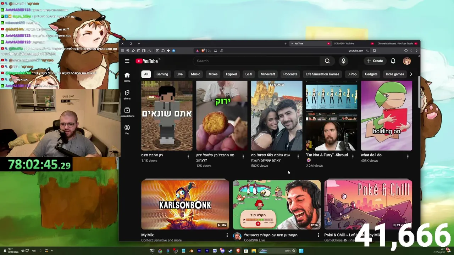Open the laughing streamer video thumbnail

pyautogui.click(x=277, y=205)
